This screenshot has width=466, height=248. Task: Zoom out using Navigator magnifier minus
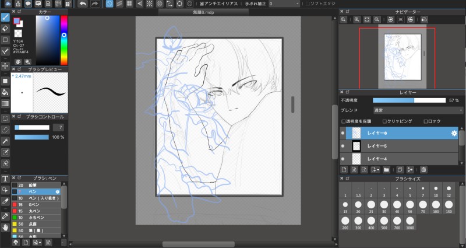pyautogui.click(x=377, y=19)
